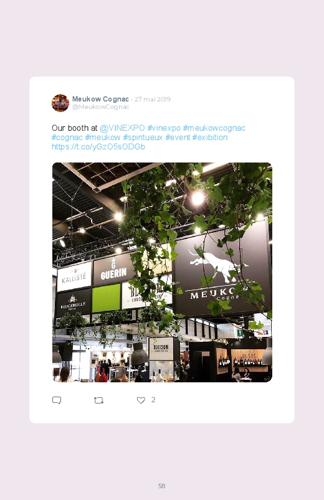Open the #exibition hashtag
Image resolution: width=324 pixels, height=500 pixels.
coord(210,138)
